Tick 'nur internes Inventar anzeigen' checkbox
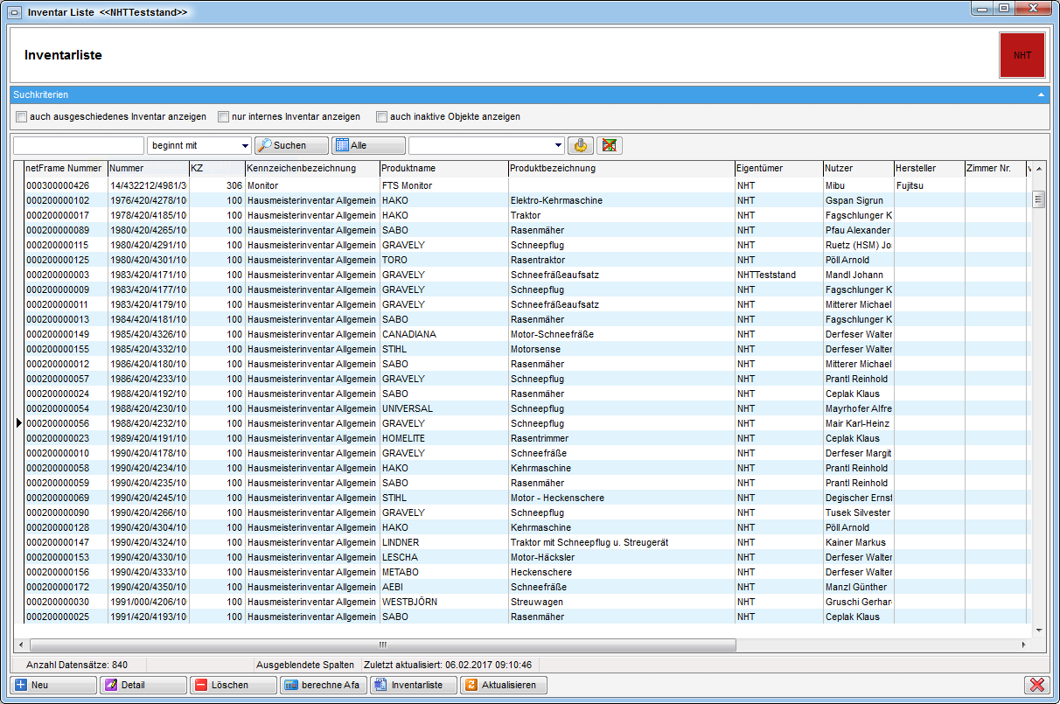The width and height of the screenshot is (1060, 704). tap(224, 116)
